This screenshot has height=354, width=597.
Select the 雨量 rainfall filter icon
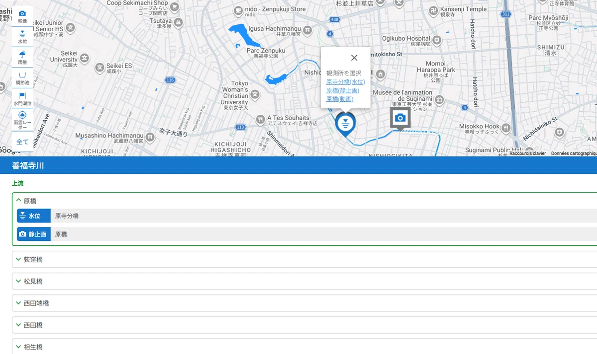22,58
